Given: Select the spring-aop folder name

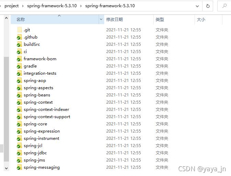Looking at the screenshot, I should (x=35, y=81).
